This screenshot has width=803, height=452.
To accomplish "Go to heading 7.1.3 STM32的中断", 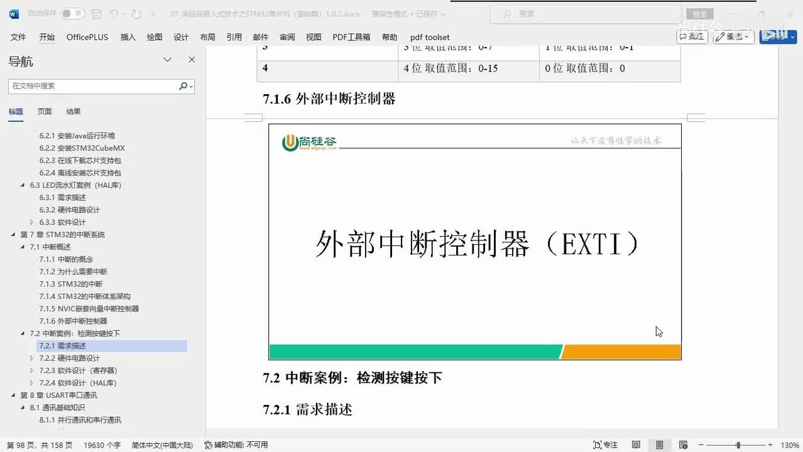I will pyautogui.click(x=71, y=284).
